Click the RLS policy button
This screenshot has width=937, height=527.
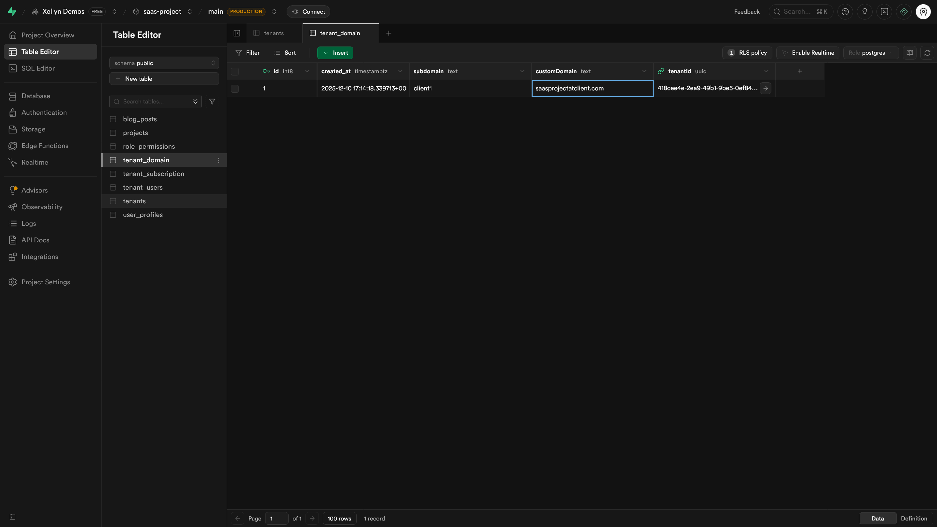[747, 53]
